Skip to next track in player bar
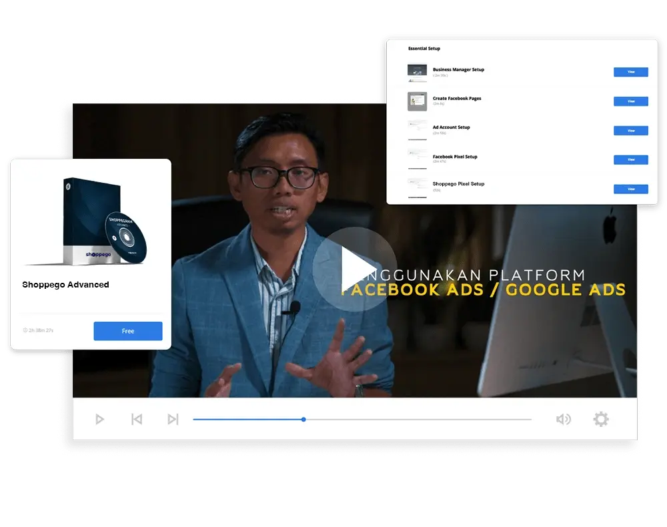667x527 pixels. pos(173,420)
